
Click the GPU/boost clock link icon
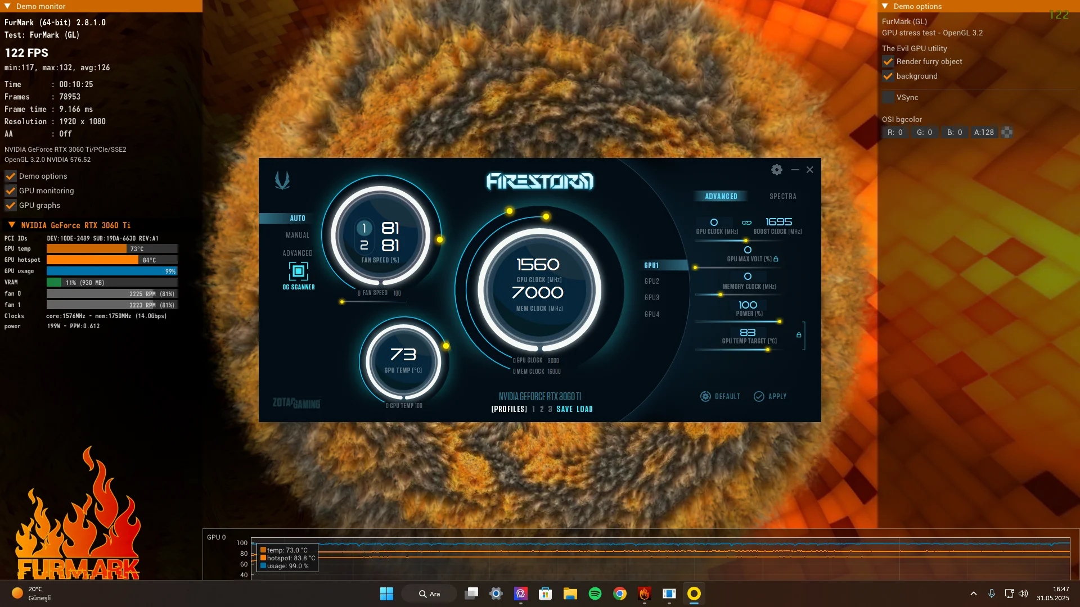coord(746,223)
